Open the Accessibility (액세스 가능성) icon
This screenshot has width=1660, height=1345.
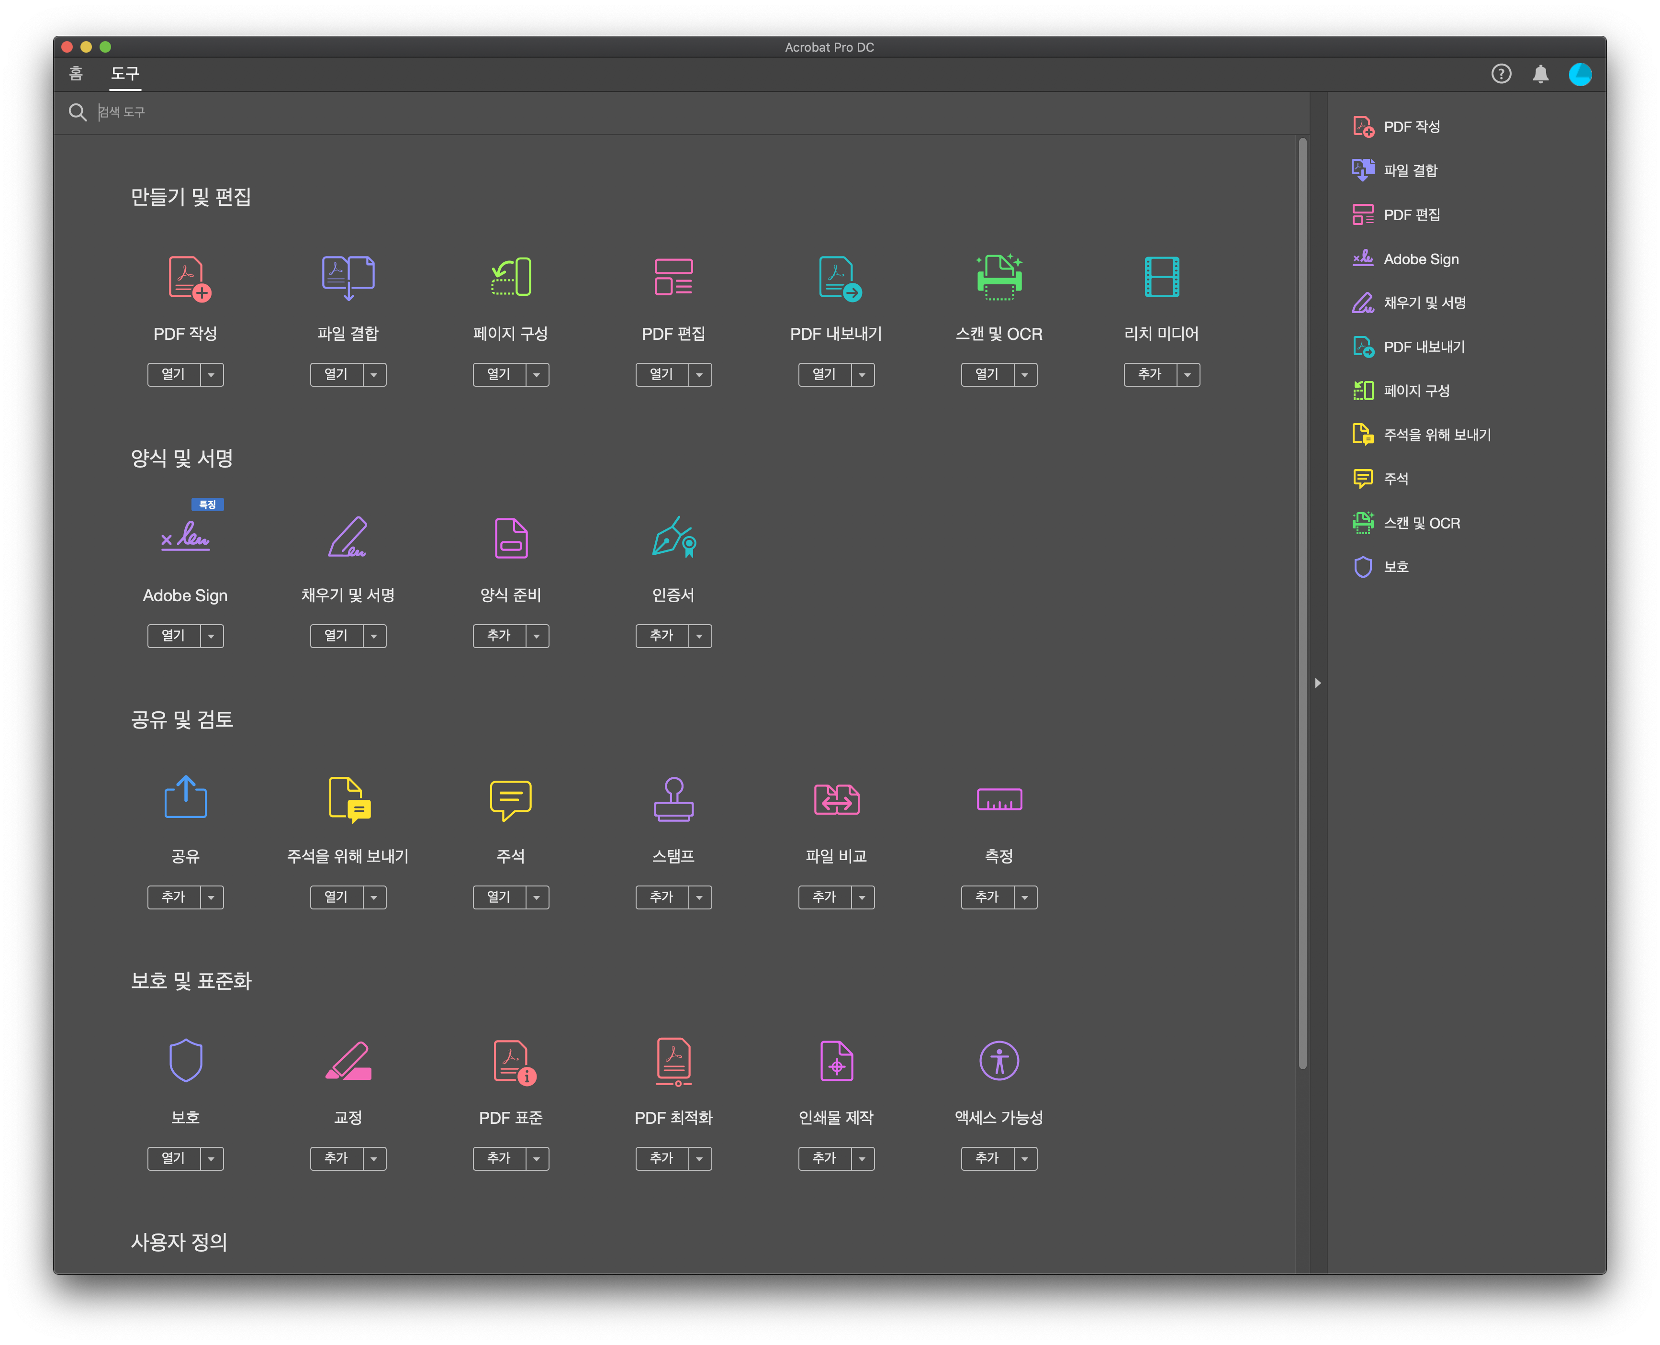click(998, 1061)
